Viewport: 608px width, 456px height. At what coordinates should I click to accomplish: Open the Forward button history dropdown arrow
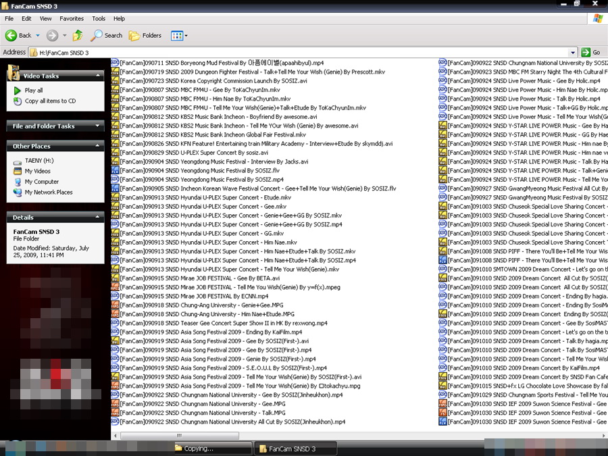pyautogui.click(x=64, y=35)
